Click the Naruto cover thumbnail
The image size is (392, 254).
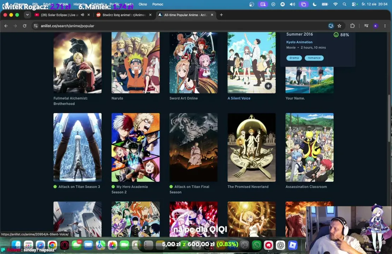(x=135, y=63)
